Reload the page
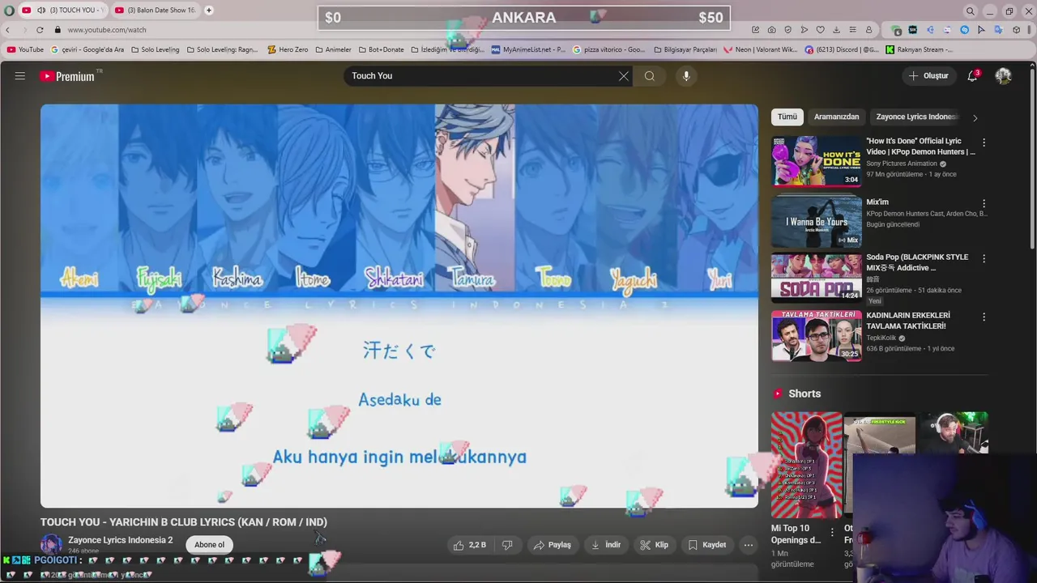This screenshot has width=1037, height=583. click(39, 30)
